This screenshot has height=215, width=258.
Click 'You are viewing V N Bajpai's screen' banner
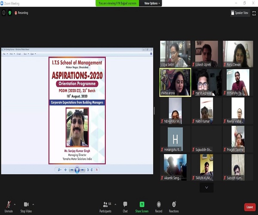point(117,3)
